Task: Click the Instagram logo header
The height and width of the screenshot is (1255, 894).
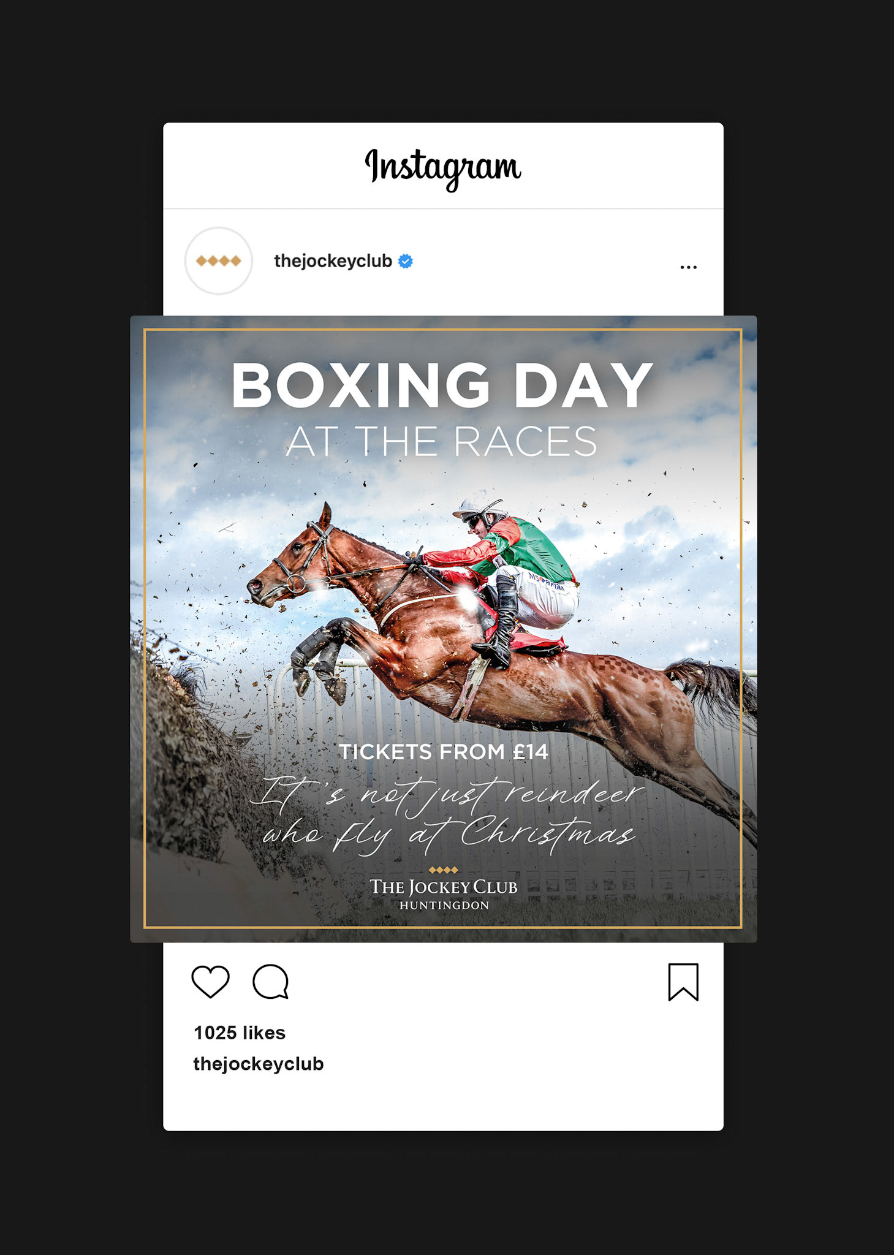Action: click(443, 167)
